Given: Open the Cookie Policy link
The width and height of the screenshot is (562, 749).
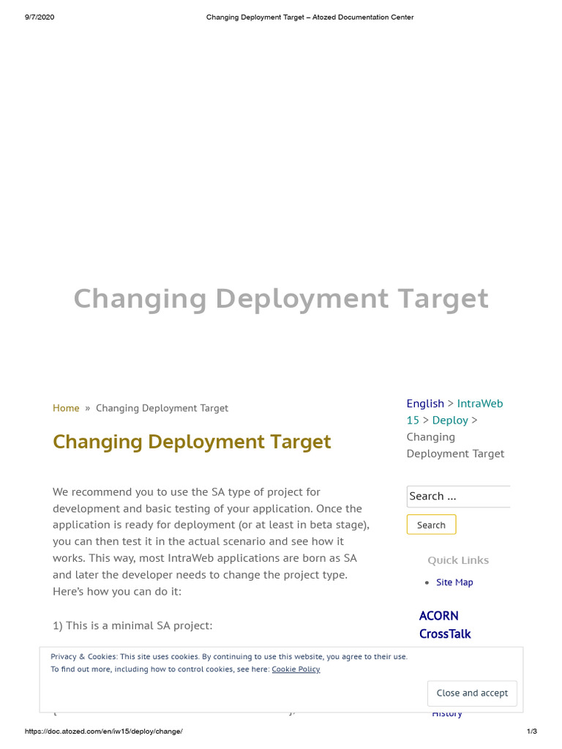Looking at the screenshot, I should (296, 669).
